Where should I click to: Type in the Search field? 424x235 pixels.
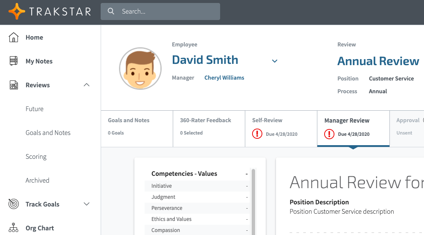tap(168, 11)
